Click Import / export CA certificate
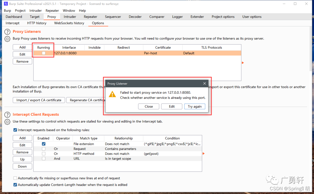The width and height of the screenshot is (314, 194). (x=39, y=100)
